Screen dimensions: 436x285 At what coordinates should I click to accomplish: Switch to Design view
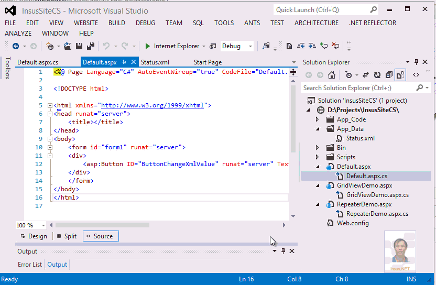point(34,236)
